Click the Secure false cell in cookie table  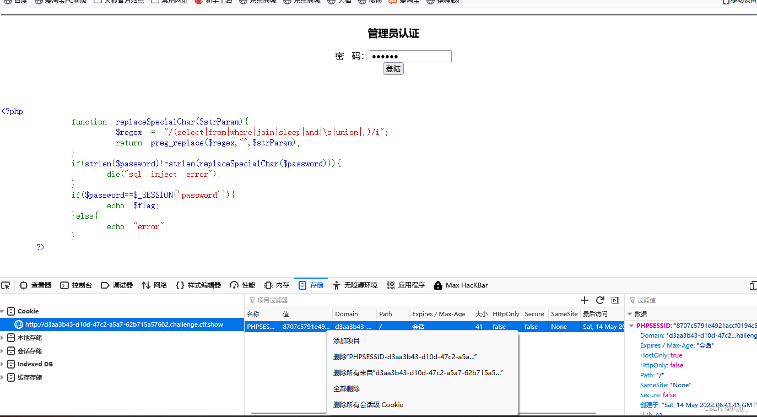[531, 326]
